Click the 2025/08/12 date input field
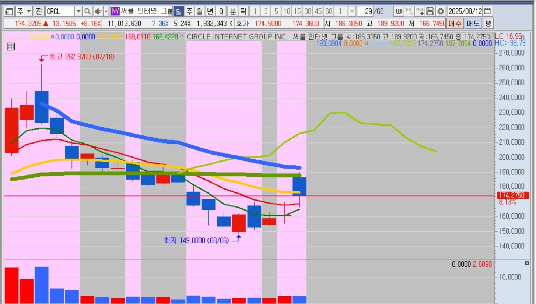536x304 pixels. pos(465,11)
